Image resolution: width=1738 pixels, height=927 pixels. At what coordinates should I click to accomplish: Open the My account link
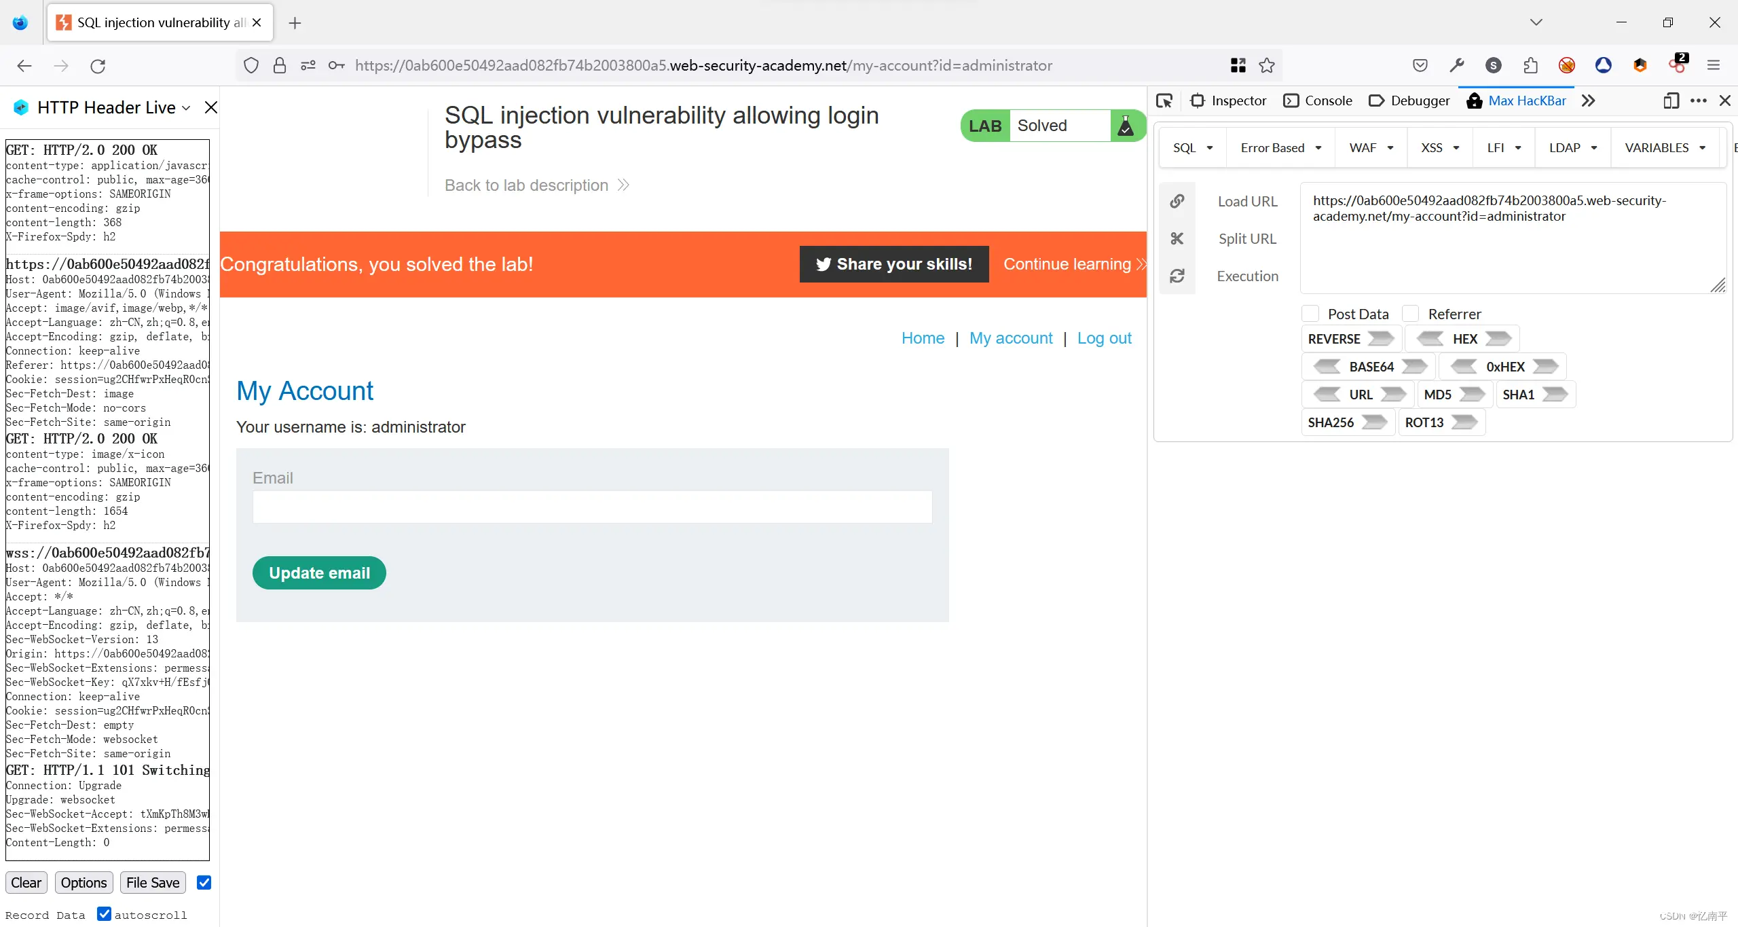(x=1011, y=338)
